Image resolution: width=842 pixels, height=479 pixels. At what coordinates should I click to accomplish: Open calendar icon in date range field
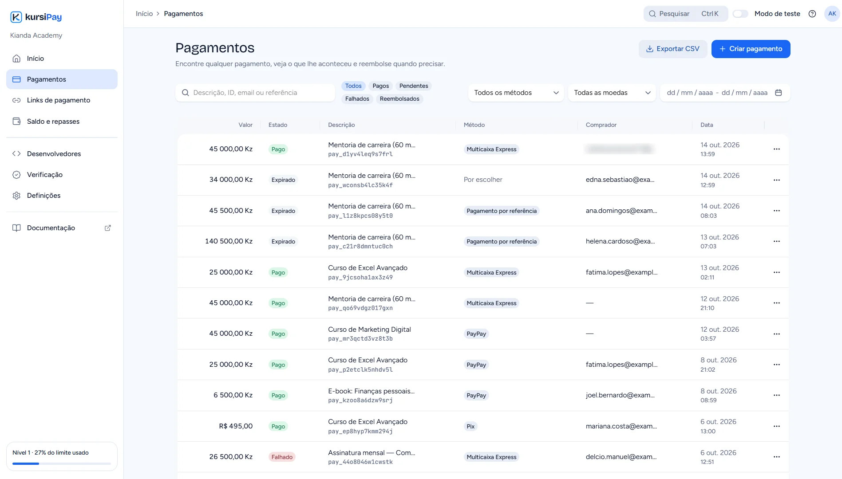(x=778, y=93)
